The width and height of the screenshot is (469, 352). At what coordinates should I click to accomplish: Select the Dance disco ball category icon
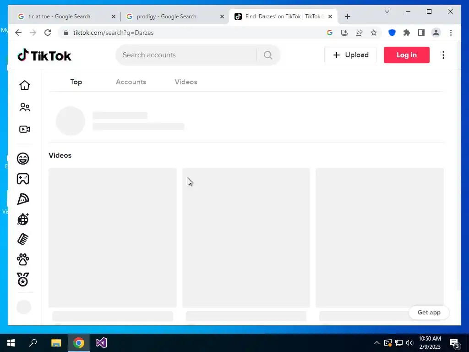click(23, 220)
